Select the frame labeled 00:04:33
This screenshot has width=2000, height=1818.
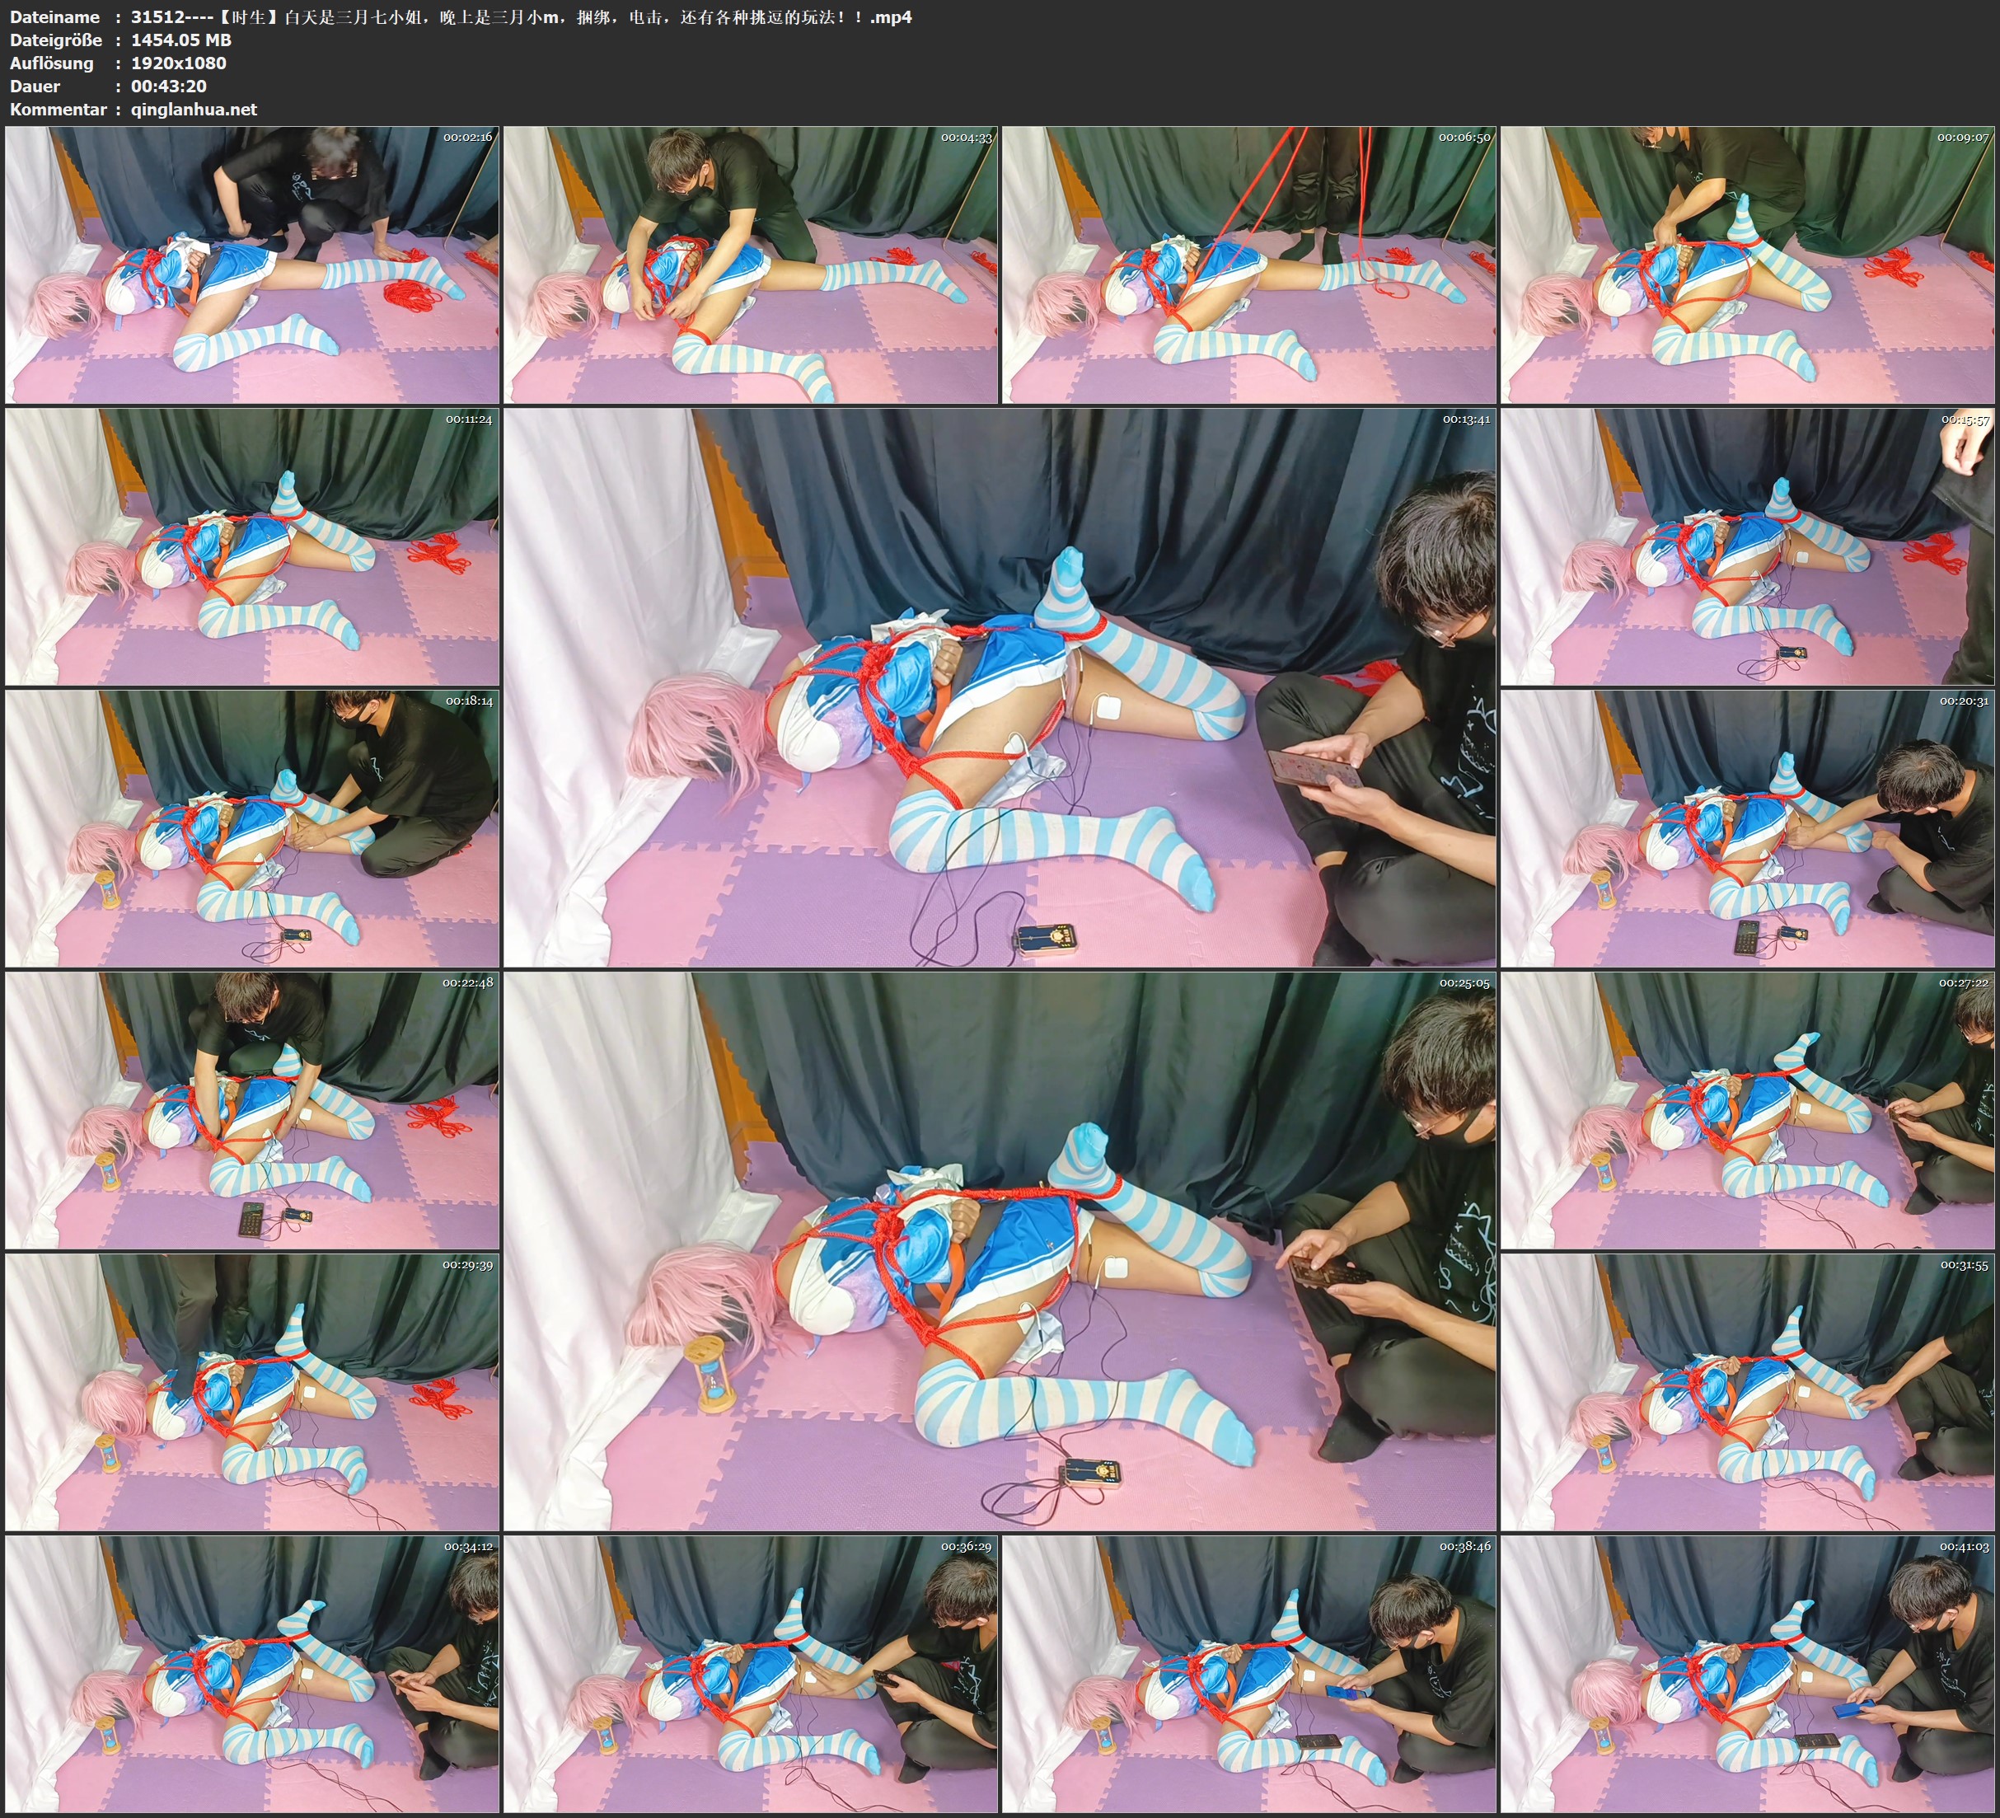(750, 265)
